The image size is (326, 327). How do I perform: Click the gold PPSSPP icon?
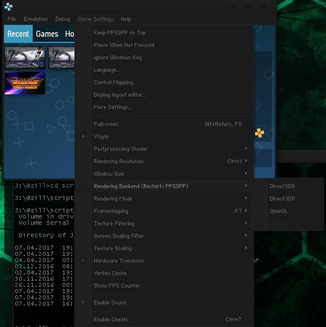click(x=259, y=133)
